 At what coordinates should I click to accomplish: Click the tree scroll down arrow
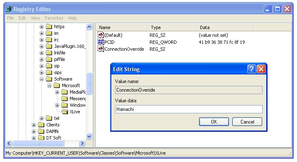[89, 136]
